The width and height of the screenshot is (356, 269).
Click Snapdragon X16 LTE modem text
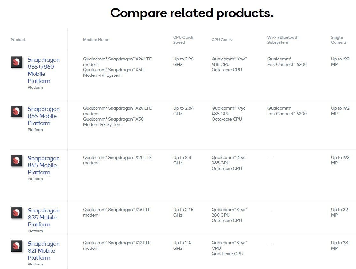(x=117, y=212)
